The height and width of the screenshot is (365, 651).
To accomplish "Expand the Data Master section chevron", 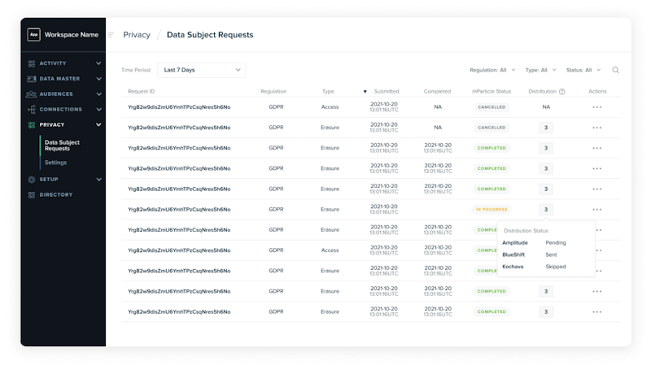I will pos(98,79).
